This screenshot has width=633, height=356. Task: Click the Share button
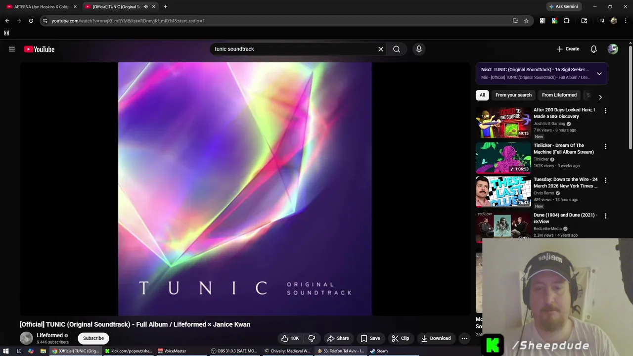tap(338, 338)
